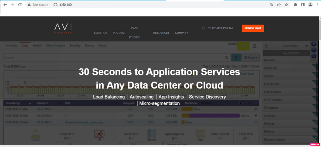Expand the first log row plus icon

point(255,109)
